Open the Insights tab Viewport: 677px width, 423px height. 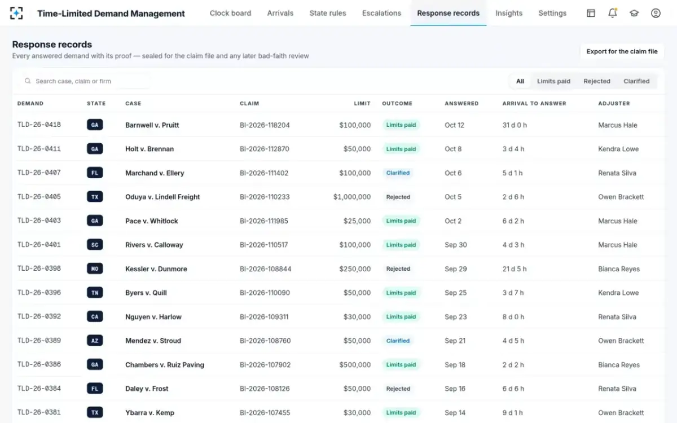509,13
